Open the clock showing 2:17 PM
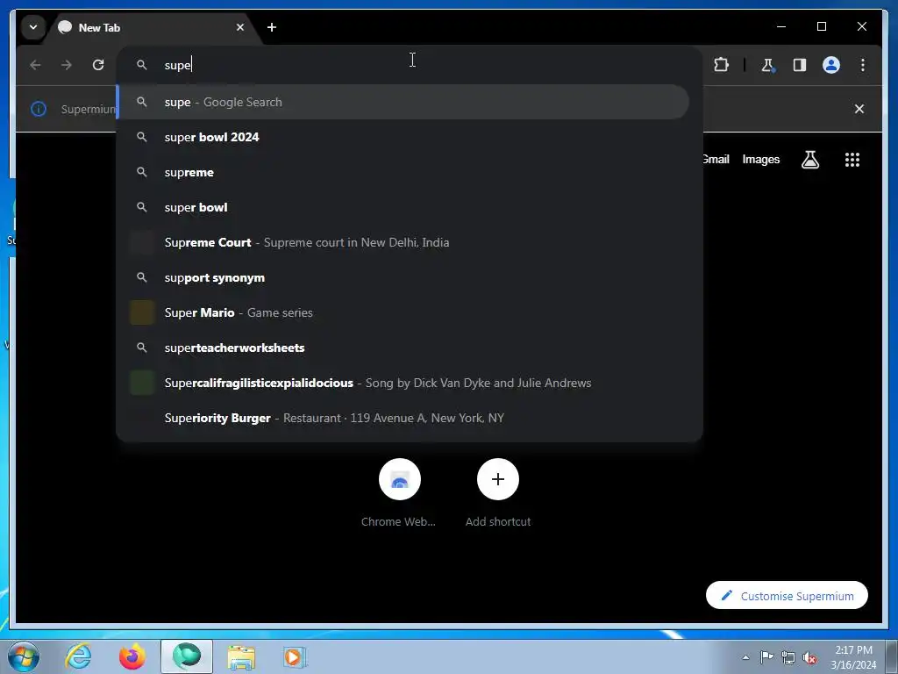The image size is (898, 674). pyautogui.click(x=853, y=657)
